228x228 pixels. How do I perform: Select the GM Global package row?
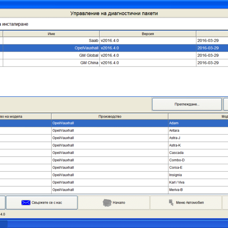coord(114,55)
